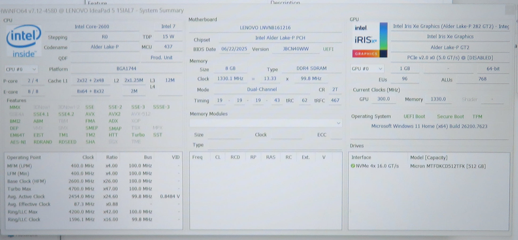Screen dimensions: 518x240
Task: Click the Secure Boot indicator label
Action: point(450,117)
